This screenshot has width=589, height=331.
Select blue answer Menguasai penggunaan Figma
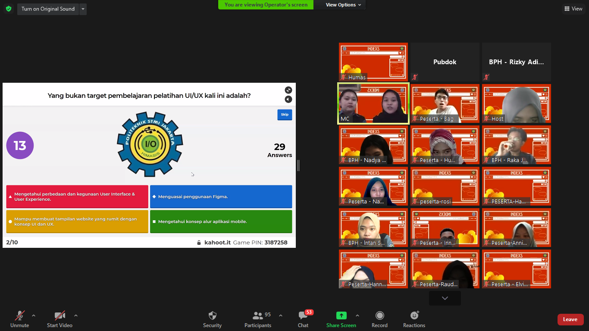(221, 197)
